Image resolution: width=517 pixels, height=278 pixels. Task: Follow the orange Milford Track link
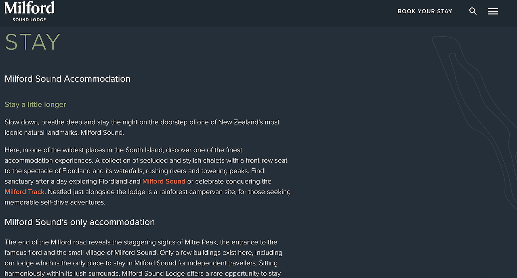click(25, 192)
